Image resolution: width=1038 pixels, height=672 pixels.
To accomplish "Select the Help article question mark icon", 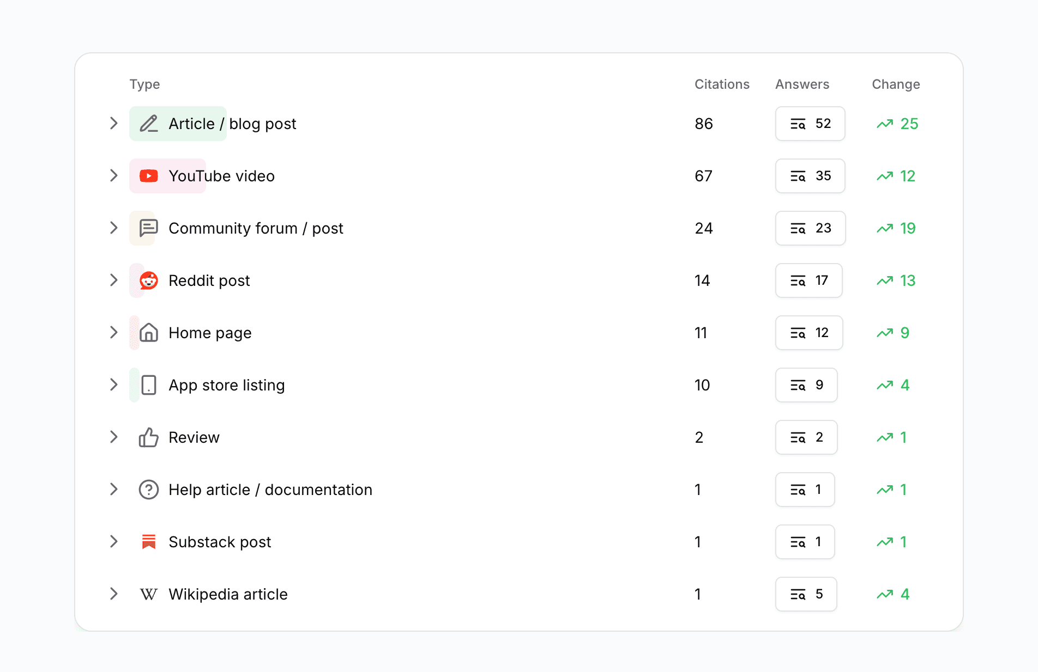I will [148, 490].
